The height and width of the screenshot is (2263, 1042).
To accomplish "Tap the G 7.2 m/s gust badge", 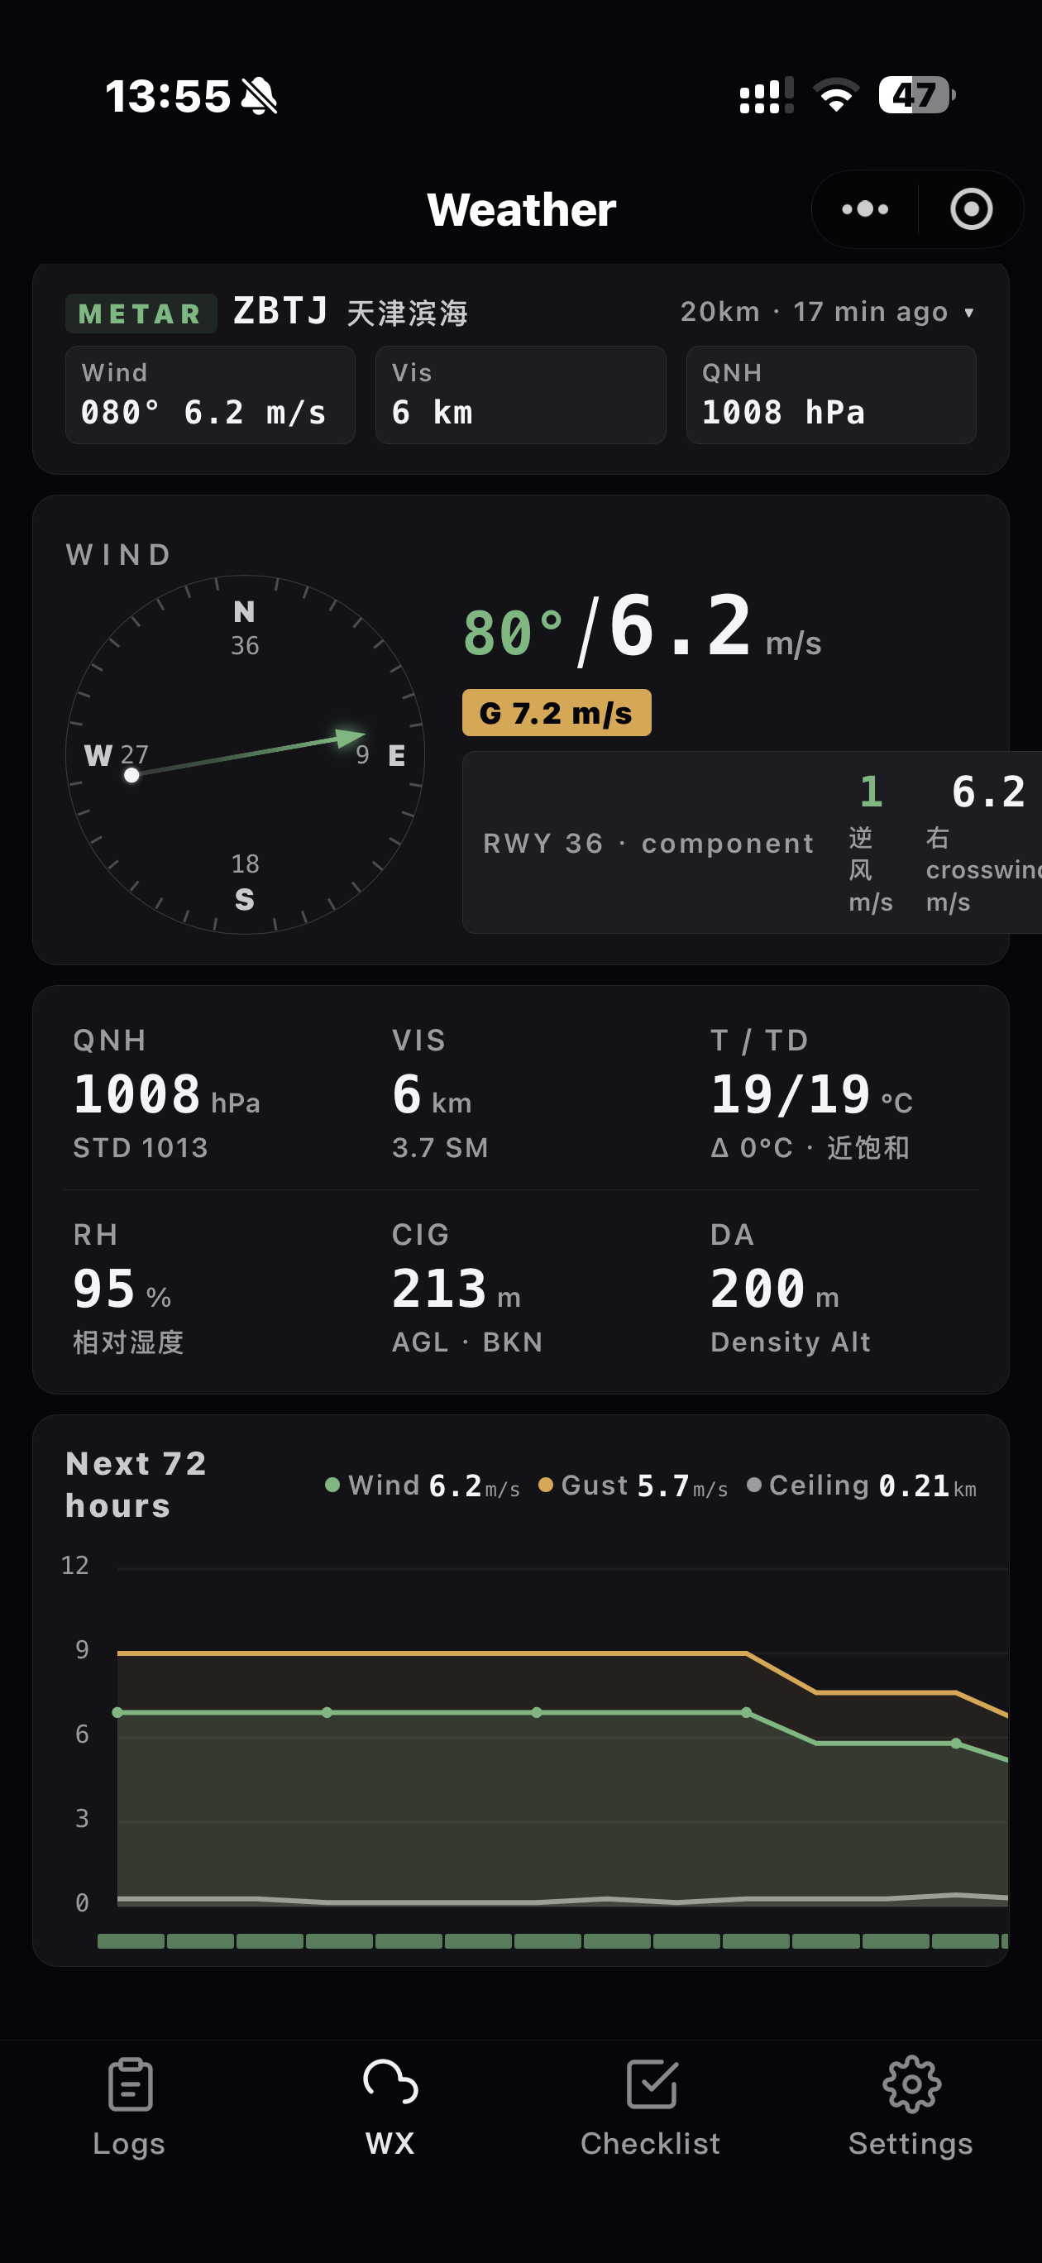I will pos(557,712).
